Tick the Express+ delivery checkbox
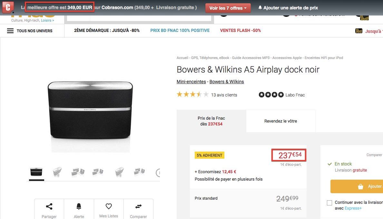Image resolution: width=383 pixels, height=219 pixels. click(329, 203)
